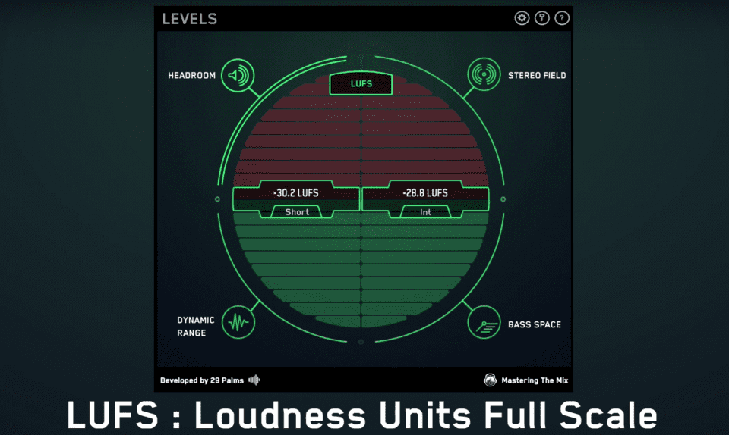Screen dimensions: 729x435
Task: Click the HEADROOM label
Action: 191,76
